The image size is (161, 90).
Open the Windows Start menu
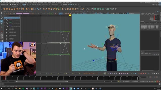(2, 88)
